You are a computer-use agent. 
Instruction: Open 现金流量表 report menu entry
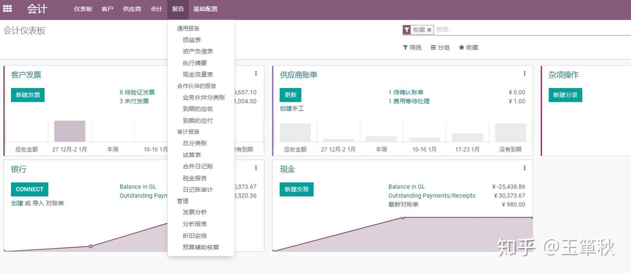tap(198, 74)
